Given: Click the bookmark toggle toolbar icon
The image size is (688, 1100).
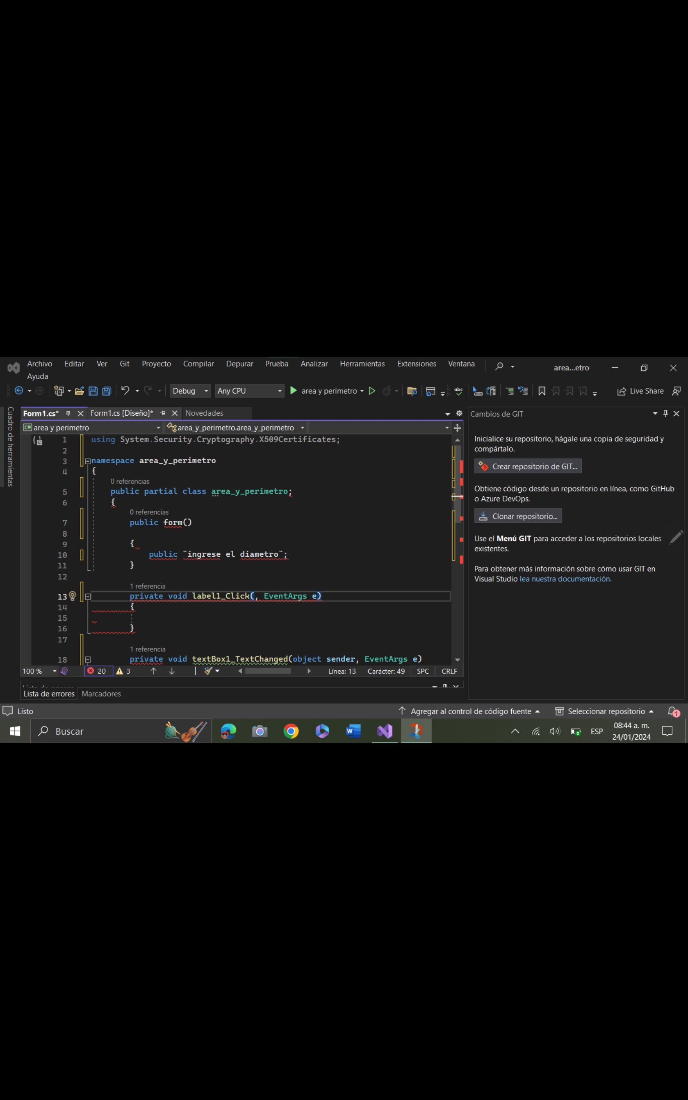Looking at the screenshot, I should (x=542, y=391).
